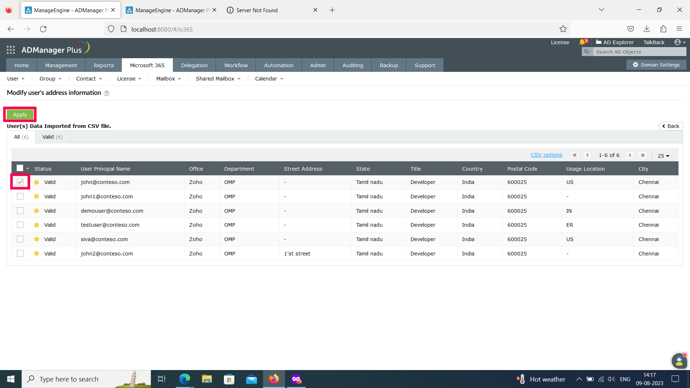Open Microsoft Edge from the taskbar
This screenshot has width=690, height=388.
coord(185,379)
